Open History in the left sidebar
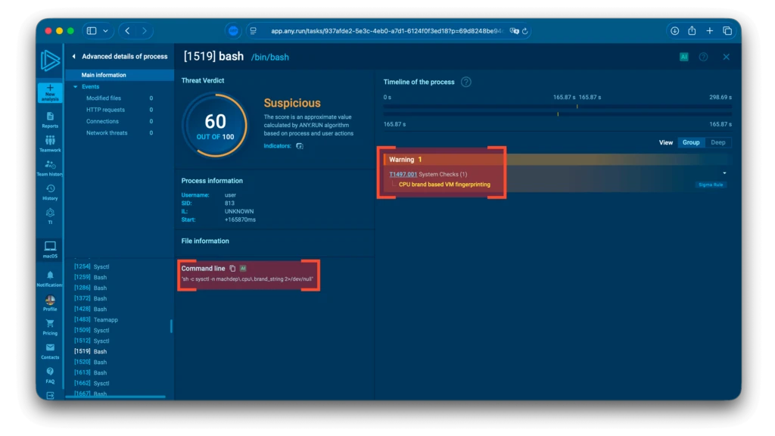Screen dimensions: 775x436 tap(50, 189)
